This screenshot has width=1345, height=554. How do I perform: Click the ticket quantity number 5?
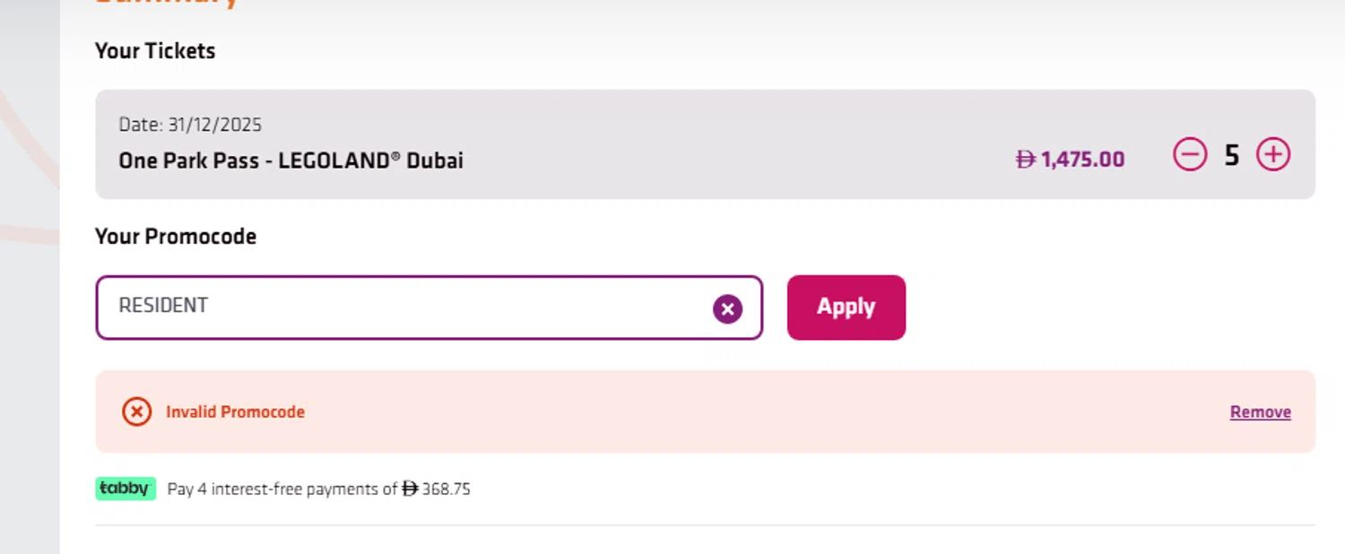[1232, 156]
